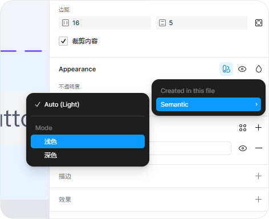Click the Mode heading in the menu
Image resolution: width=269 pixels, height=219 pixels.
(44, 128)
